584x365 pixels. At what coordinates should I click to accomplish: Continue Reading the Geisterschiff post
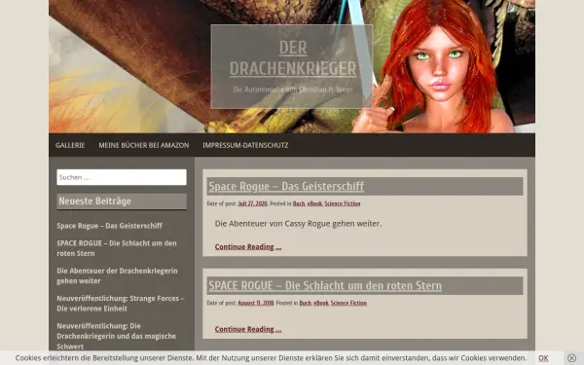click(248, 246)
